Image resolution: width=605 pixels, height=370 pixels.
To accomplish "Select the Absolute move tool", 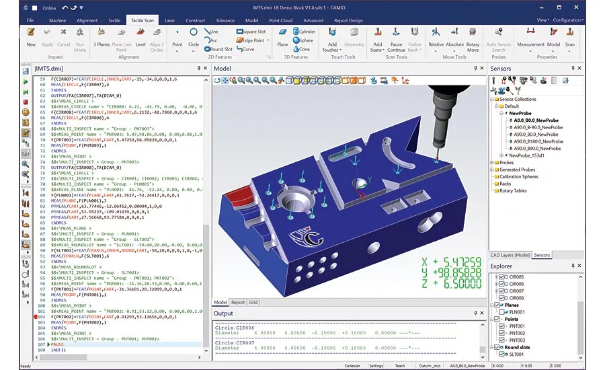I will 454,37.
